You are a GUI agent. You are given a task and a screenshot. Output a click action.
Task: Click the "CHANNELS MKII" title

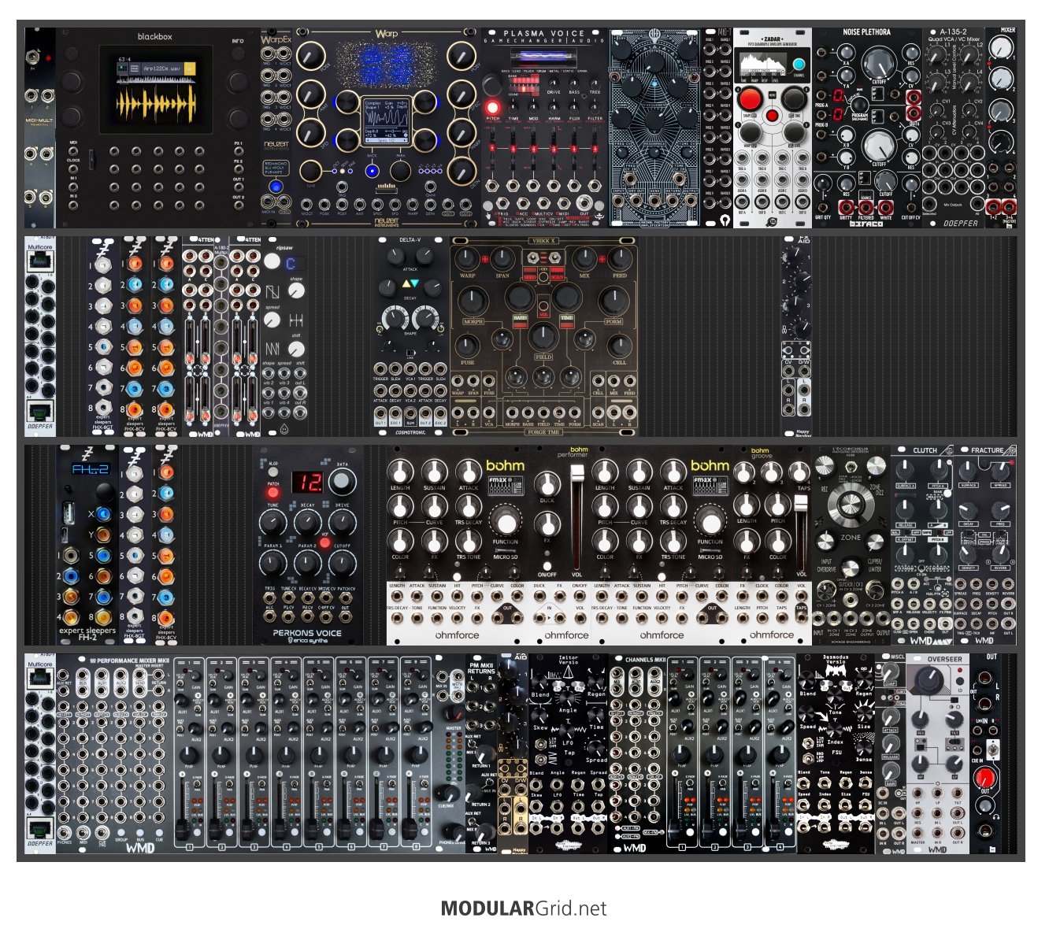645,660
